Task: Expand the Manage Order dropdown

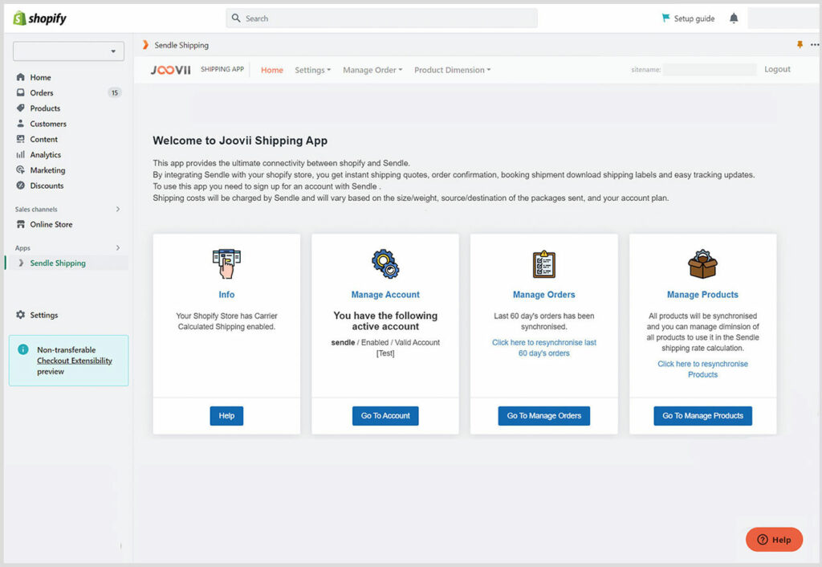Action: (x=372, y=70)
